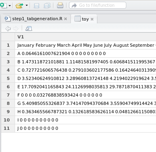156x152 pixels.
Task: Click the row starting with E 17.7092041165843
Action: point(86,87)
